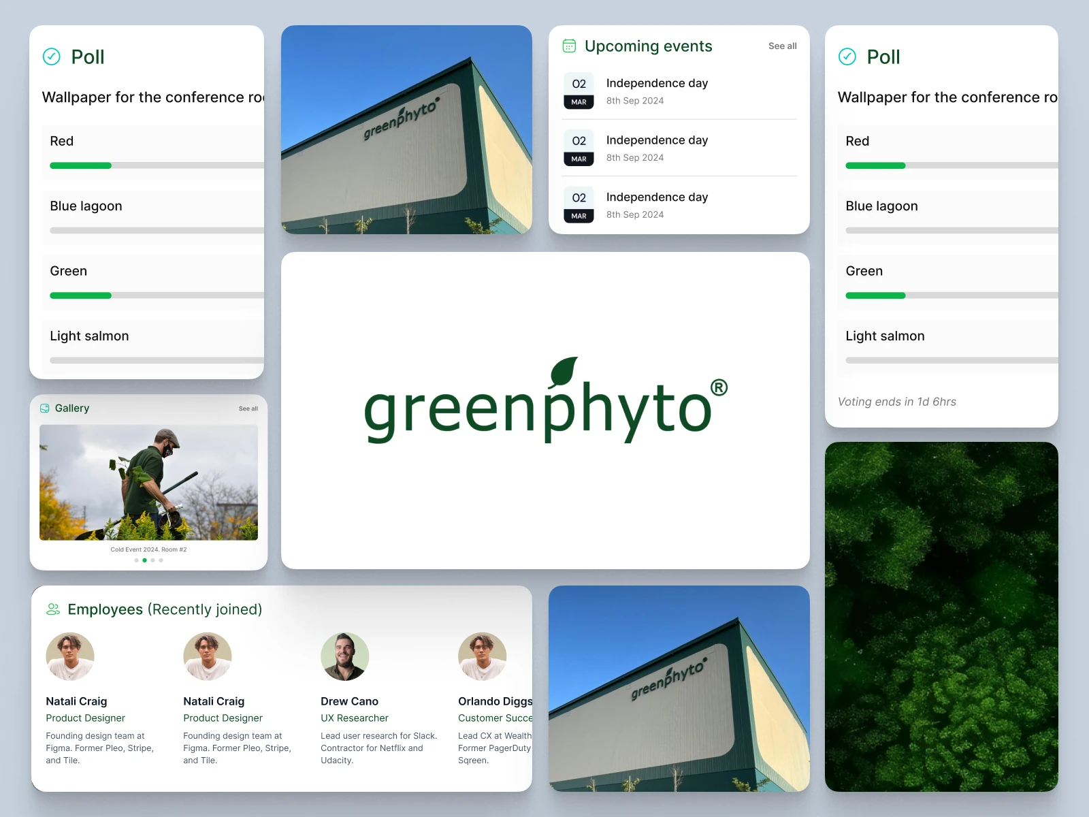Click the 'Gallery' card title
1089x817 pixels.
pyautogui.click(x=72, y=408)
